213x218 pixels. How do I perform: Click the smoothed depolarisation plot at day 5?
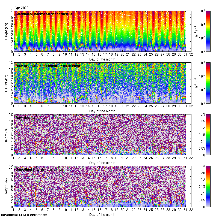coord(36,186)
